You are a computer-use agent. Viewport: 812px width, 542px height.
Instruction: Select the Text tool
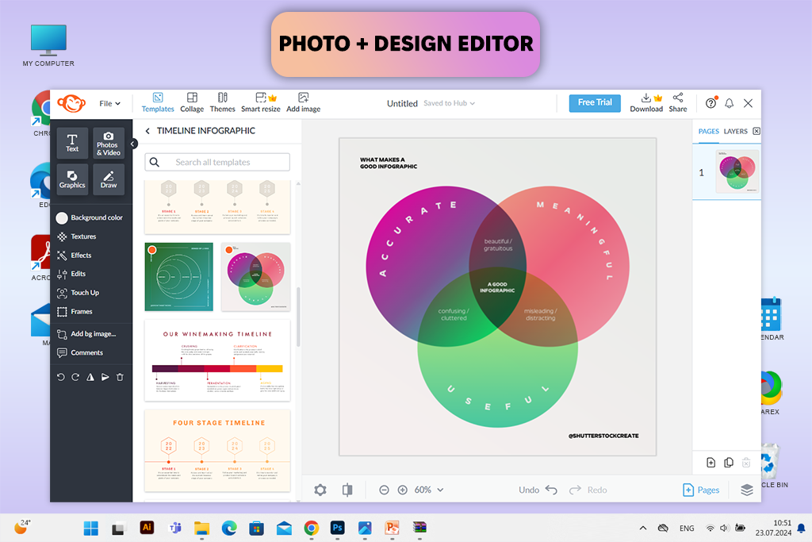pos(72,143)
